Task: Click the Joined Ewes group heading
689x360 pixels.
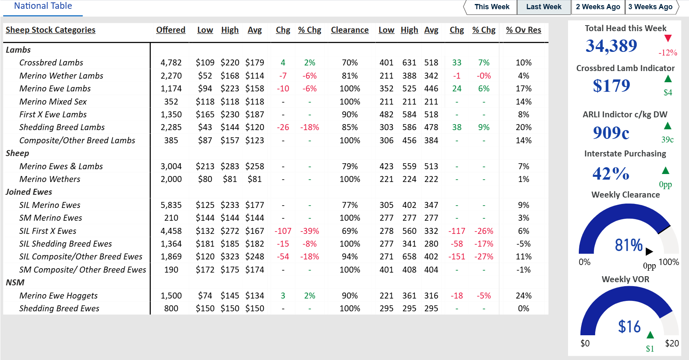Action: 29,192
